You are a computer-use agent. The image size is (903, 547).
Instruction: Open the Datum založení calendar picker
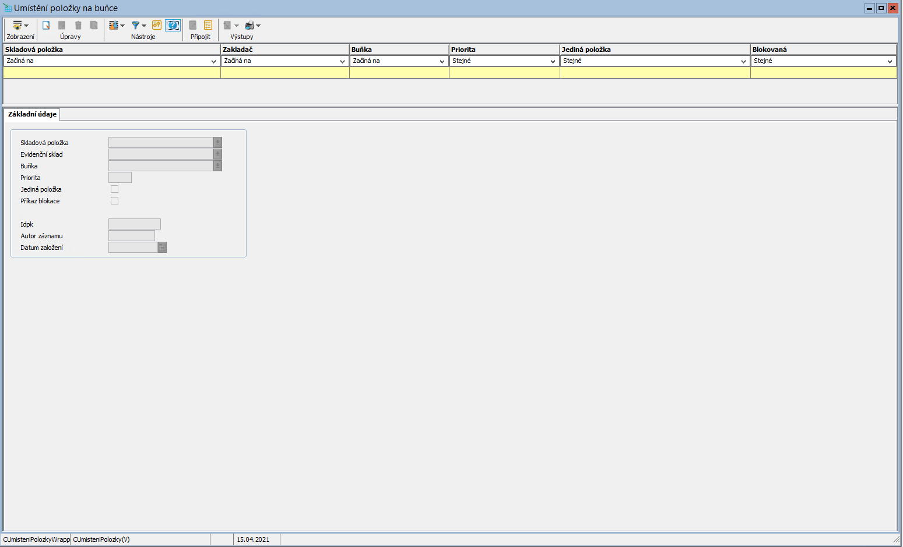click(162, 248)
